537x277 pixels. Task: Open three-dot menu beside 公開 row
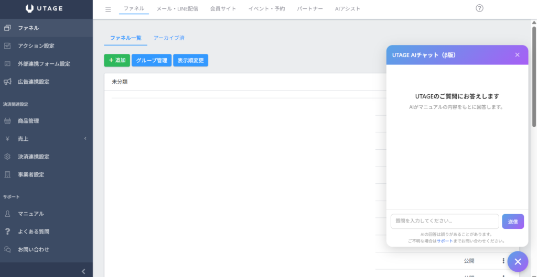(503, 261)
